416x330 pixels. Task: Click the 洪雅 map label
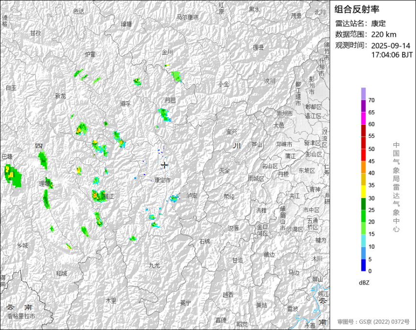pos(261,210)
